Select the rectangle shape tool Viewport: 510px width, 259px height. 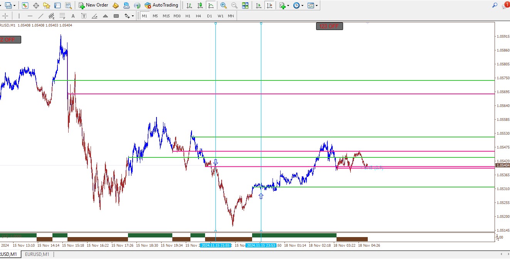[116, 16]
